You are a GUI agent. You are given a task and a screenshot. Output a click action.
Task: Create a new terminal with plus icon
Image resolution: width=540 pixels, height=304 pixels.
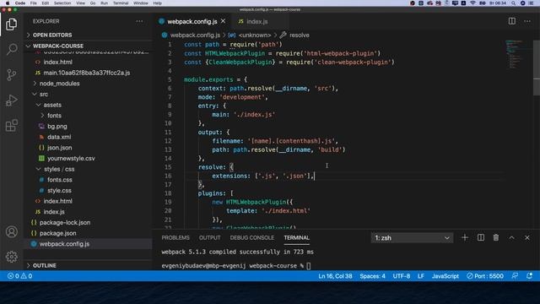click(465, 237)
